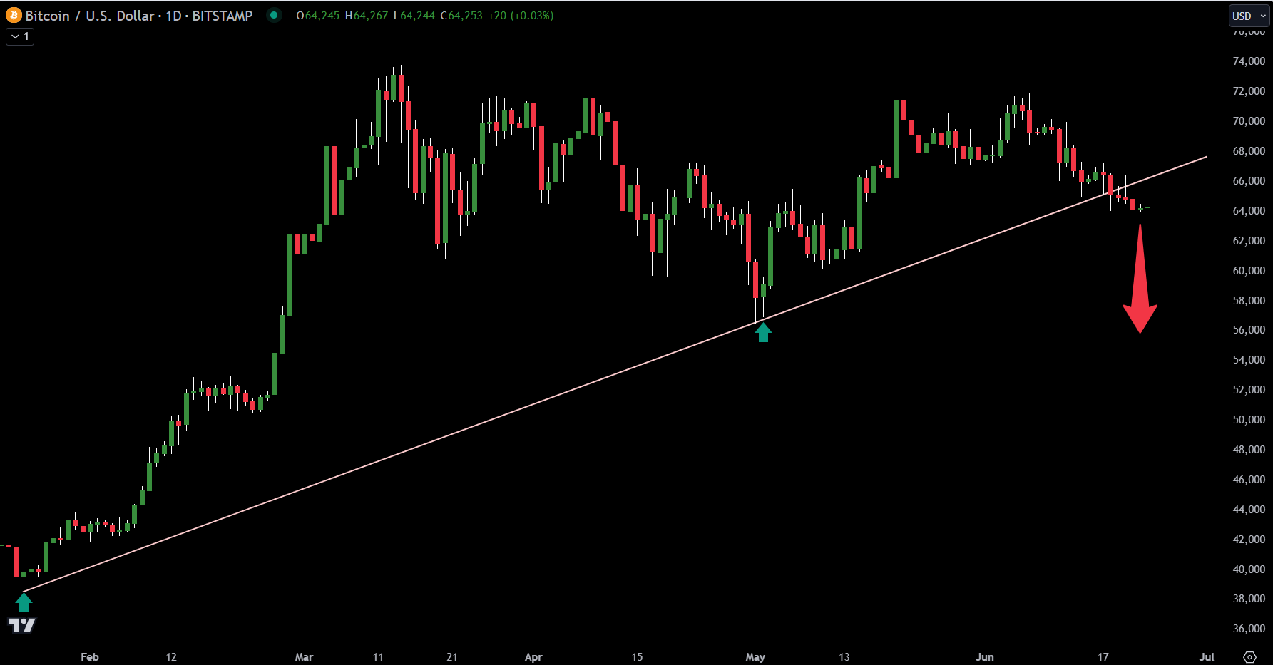Click the Jul label on the time axis
Viewport: 1273px width, 665px height.
coord(1208,657)
